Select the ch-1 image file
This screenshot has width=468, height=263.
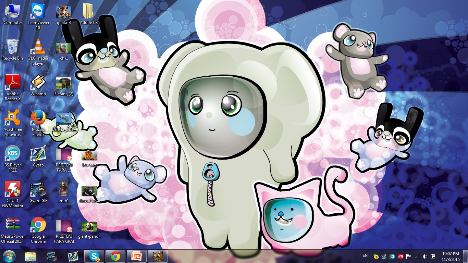(64, 51)
